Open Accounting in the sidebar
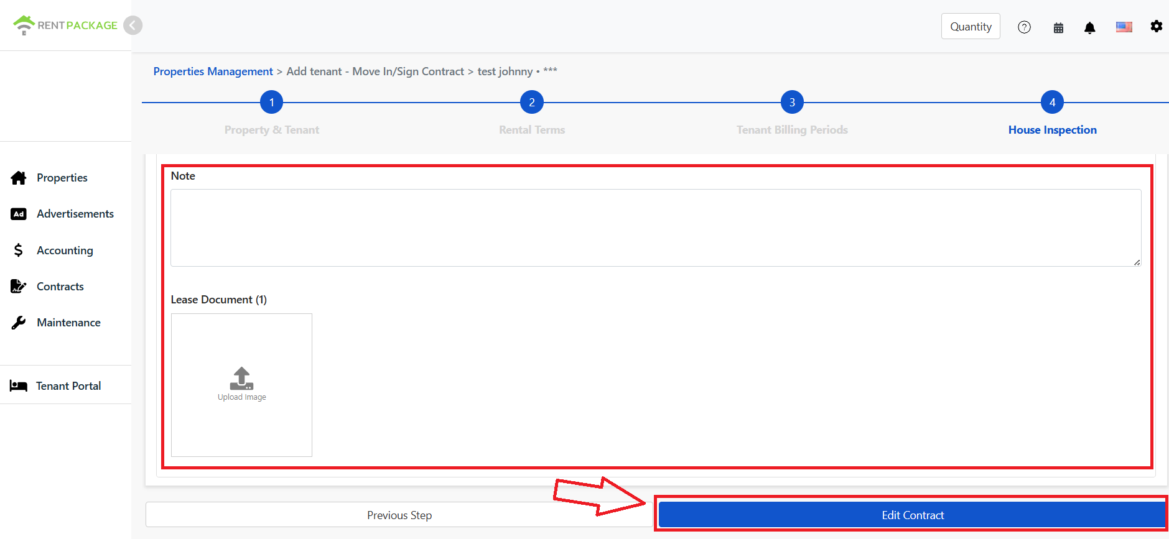Screen dimensions: 1169x539 [x=65, y=251]
